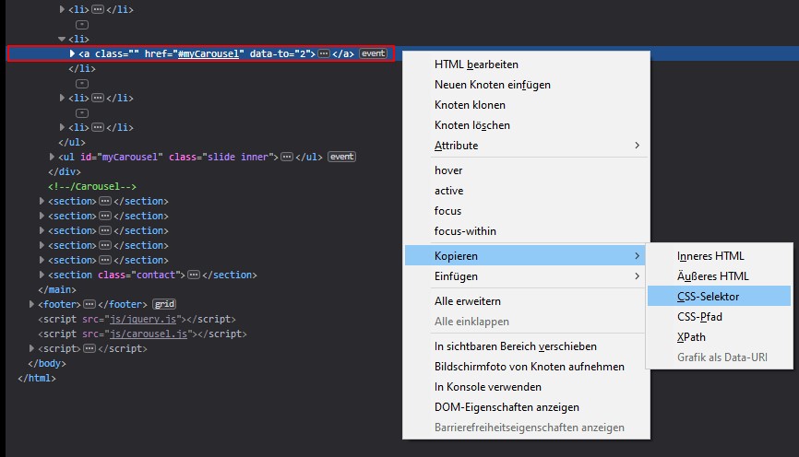Choose Alle erweitern

[x=527, y=301]
